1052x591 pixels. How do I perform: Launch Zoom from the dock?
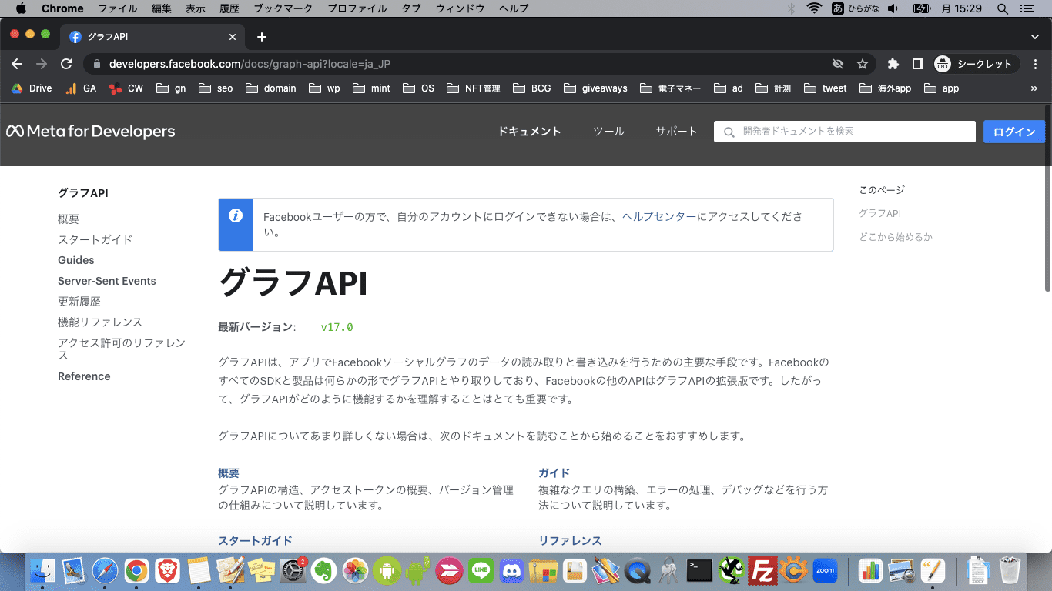[x=826, y=570]
